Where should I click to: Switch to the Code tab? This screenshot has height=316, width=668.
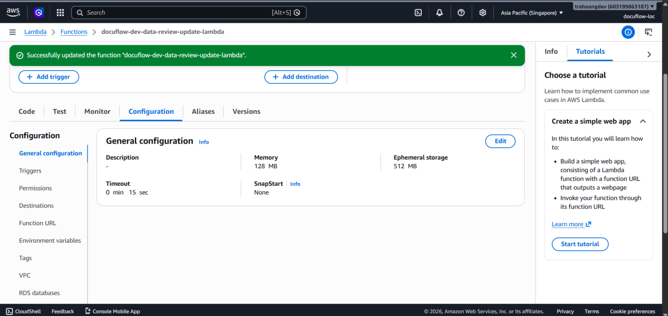click(x=27, y=111)
